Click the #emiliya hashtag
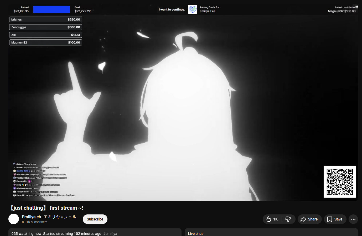The height and width of the screenshot is (236, 362). pyautogui.click(x=110, y=234)
